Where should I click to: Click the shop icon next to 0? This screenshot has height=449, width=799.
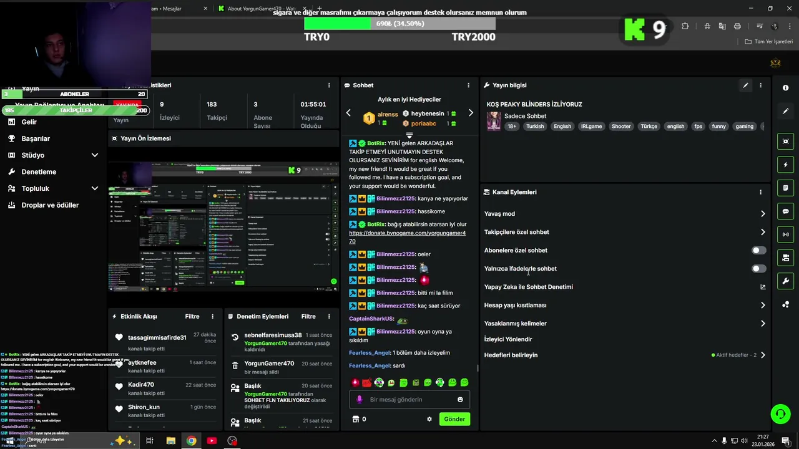click(356, 419)
